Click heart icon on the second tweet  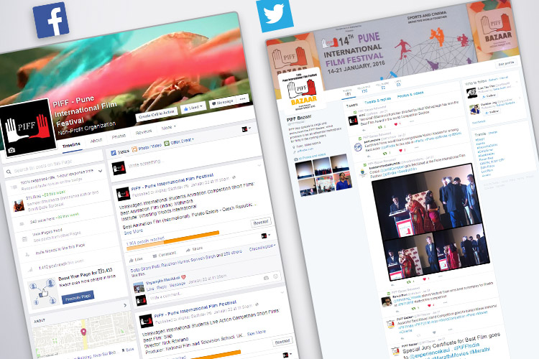tap(400, 150)
